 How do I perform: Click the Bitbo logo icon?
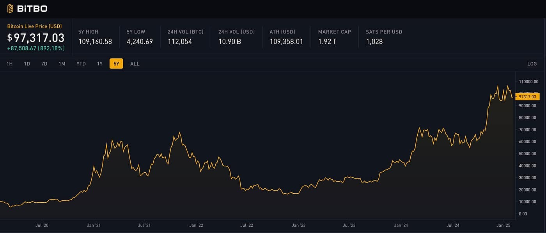tap(11, 9)
